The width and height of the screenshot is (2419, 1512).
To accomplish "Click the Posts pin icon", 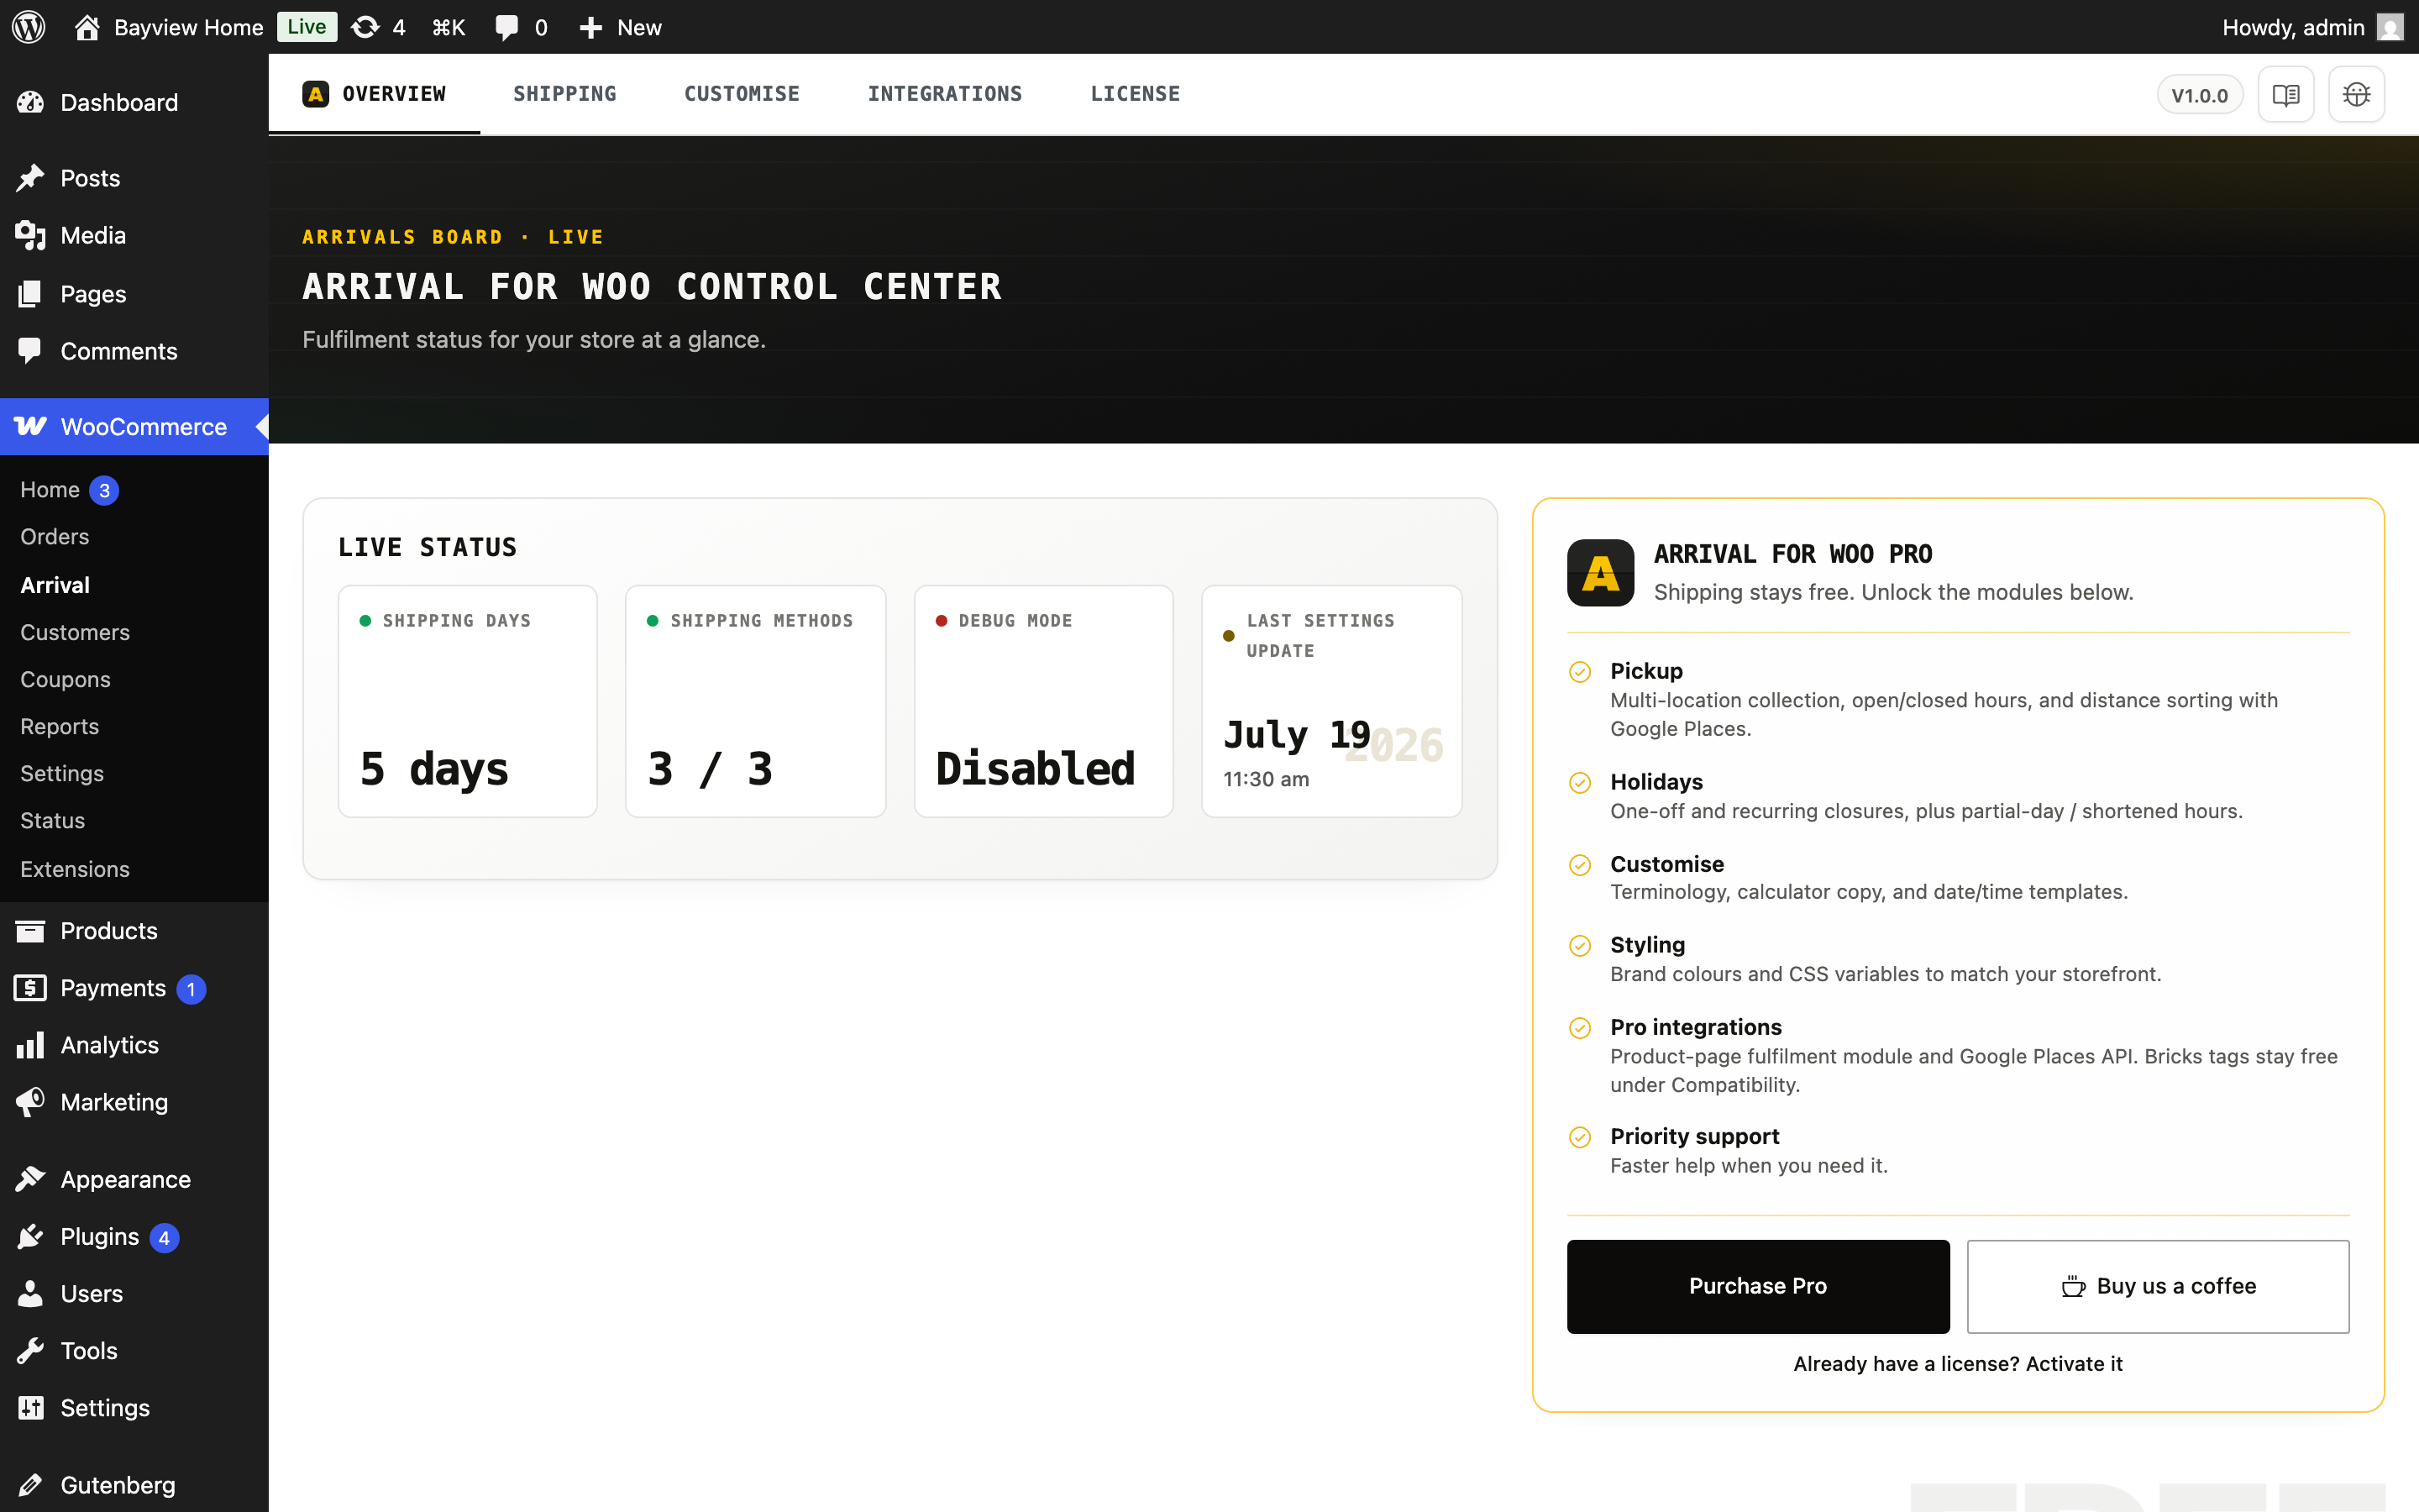I will (30, 177).
